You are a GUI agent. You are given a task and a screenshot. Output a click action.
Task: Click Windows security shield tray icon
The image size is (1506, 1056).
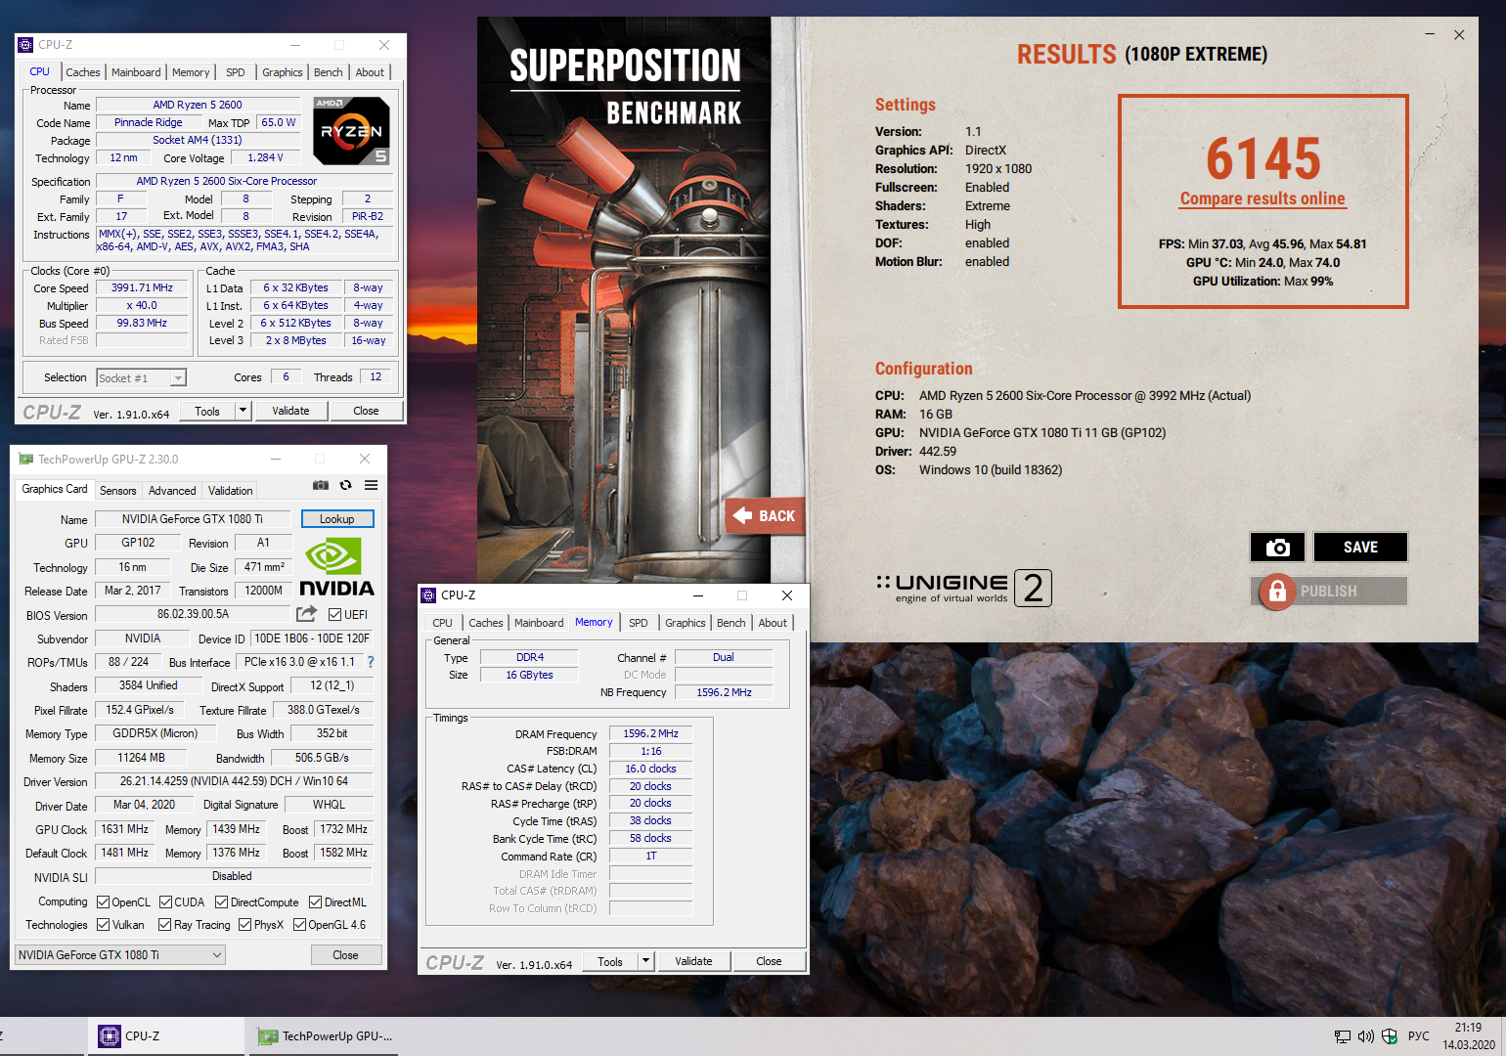point(1390,1036)
